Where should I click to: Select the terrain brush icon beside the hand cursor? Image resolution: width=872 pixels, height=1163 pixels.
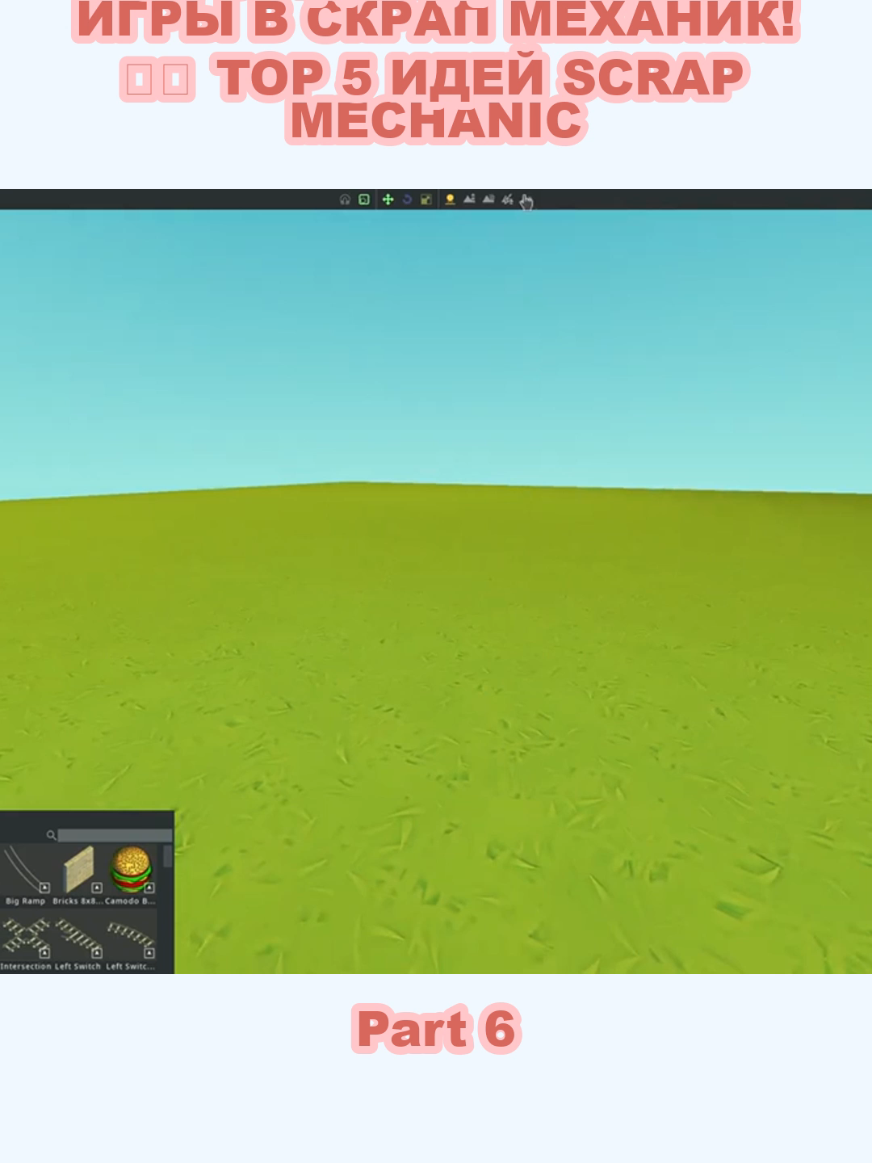507,199
